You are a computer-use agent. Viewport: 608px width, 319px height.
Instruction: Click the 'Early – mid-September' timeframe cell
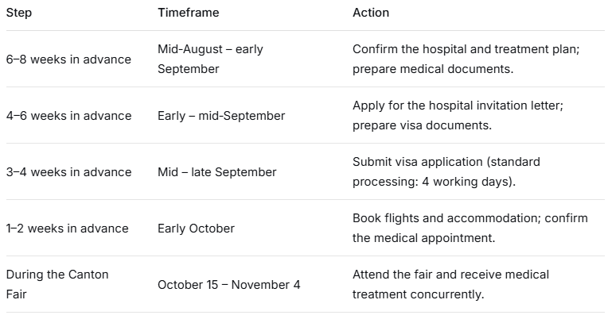221,116
